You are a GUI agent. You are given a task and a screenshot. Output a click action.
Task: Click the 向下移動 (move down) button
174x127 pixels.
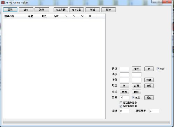77,10
